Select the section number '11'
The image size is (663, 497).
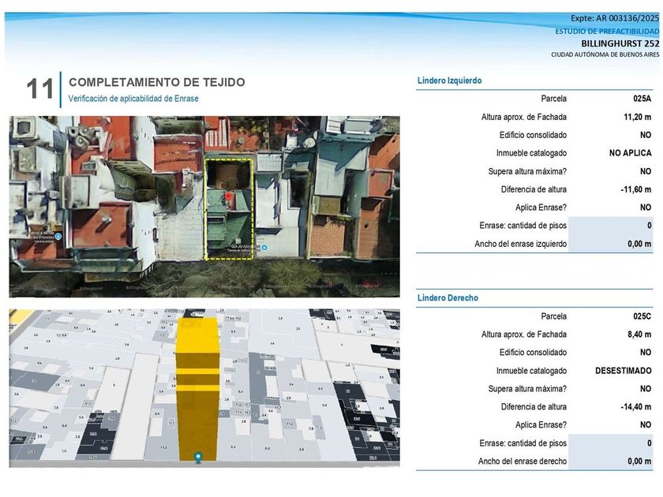(x=39, y=89)
